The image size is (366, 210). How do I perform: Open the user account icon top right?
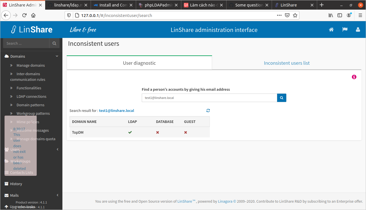click(x=358, y=29)
